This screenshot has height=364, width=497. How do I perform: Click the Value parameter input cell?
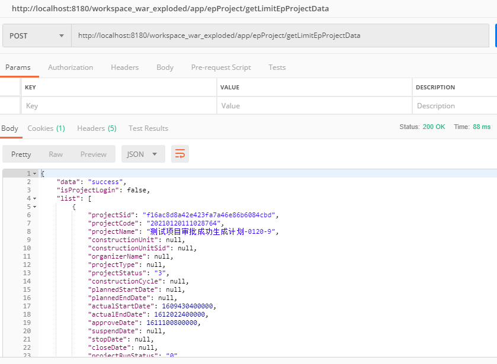tap(315, 106)
